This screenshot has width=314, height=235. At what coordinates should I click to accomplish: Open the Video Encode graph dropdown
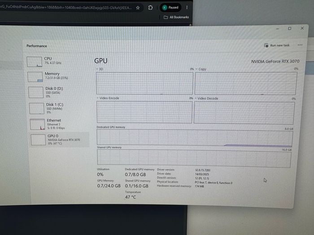coord(108,98)
